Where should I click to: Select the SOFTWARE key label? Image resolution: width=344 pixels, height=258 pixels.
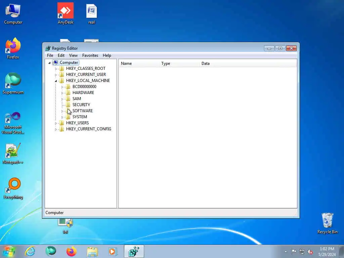point(83,111)
